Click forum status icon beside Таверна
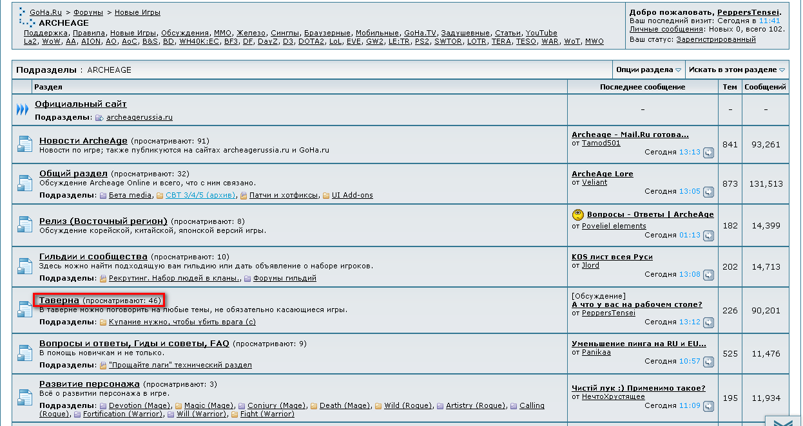This screenshot has width=803, height=426. [x=24, y=310]
